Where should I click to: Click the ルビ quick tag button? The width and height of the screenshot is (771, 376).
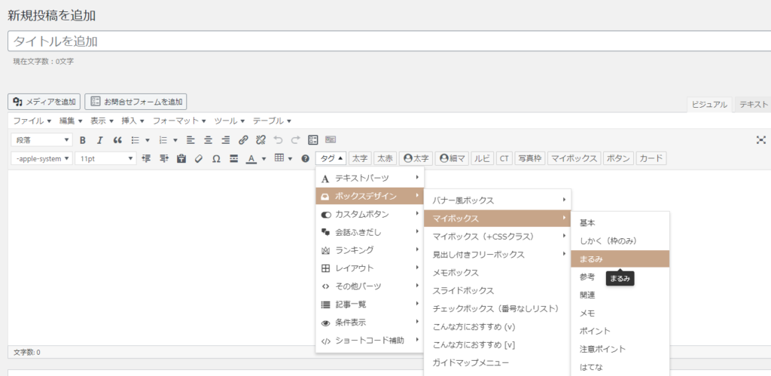[483, 158]
